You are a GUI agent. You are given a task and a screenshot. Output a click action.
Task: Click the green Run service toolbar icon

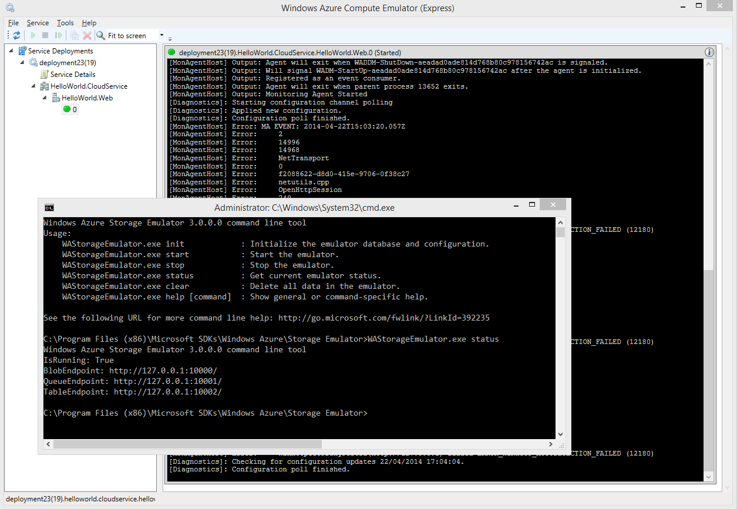[x=33, y=36]
